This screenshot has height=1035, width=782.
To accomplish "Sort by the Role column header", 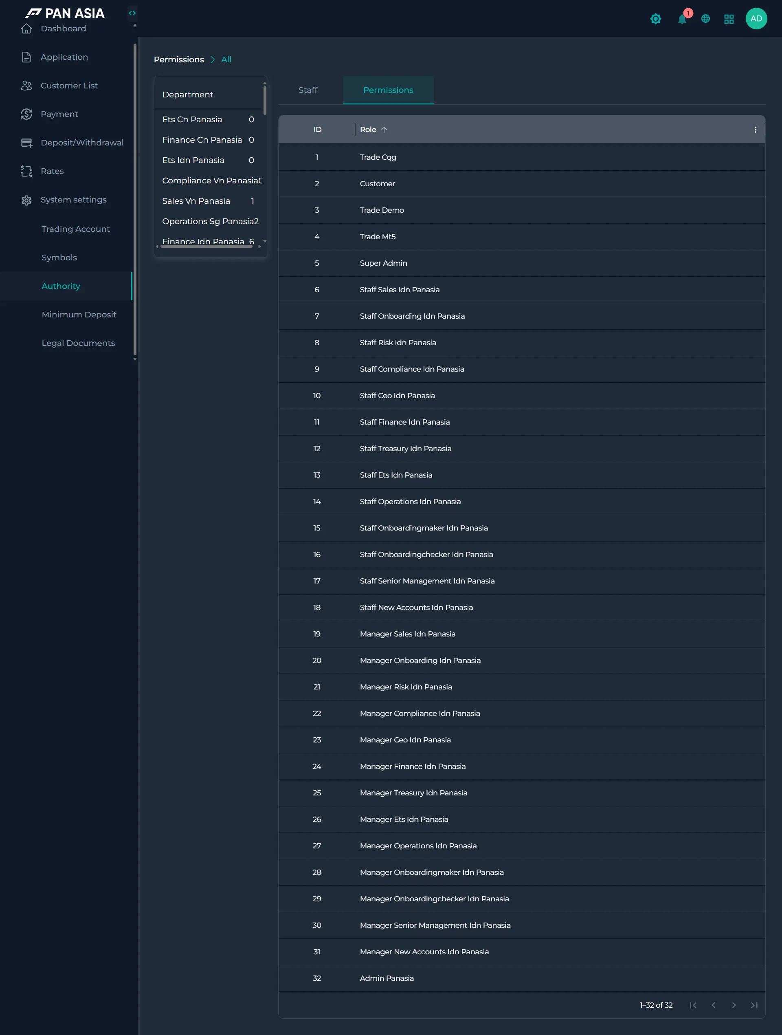I will pos(368,130).
